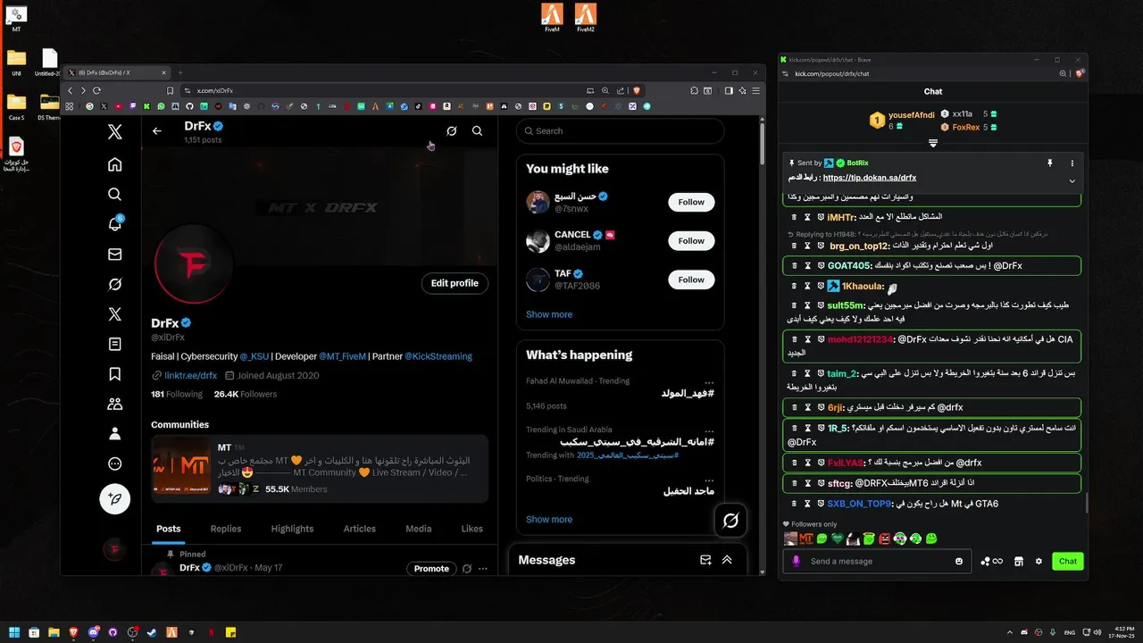Open Messages envelope in X sidebar
The height and width of the screenshot is (643, 1143).
(114, 255)
